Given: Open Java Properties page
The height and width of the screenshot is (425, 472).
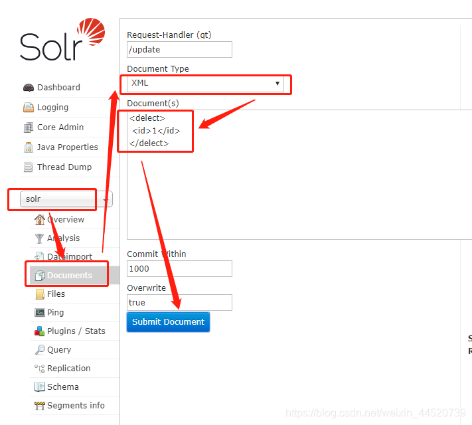Looking at the screenshot, I should (68, 147).
